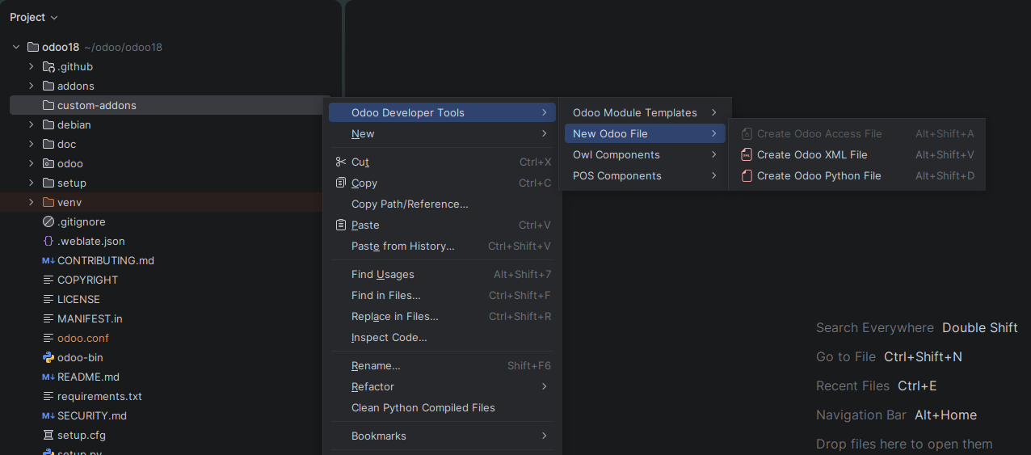The width and height of the screenshot is (1031, 455).
Task: Click the scissors Cut icon
Action: click(x=341, y=162)
